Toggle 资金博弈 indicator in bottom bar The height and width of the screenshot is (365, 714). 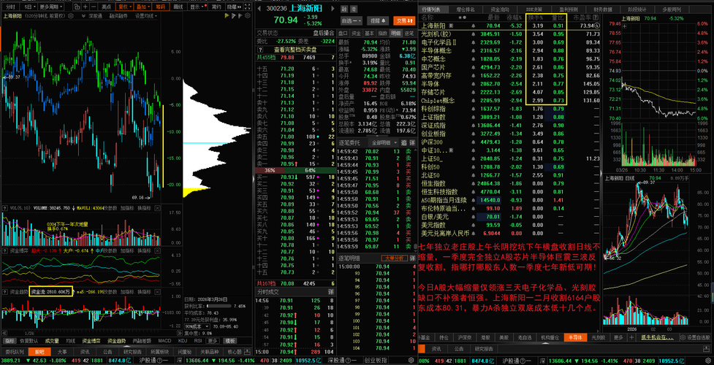(x=91, y=340)
